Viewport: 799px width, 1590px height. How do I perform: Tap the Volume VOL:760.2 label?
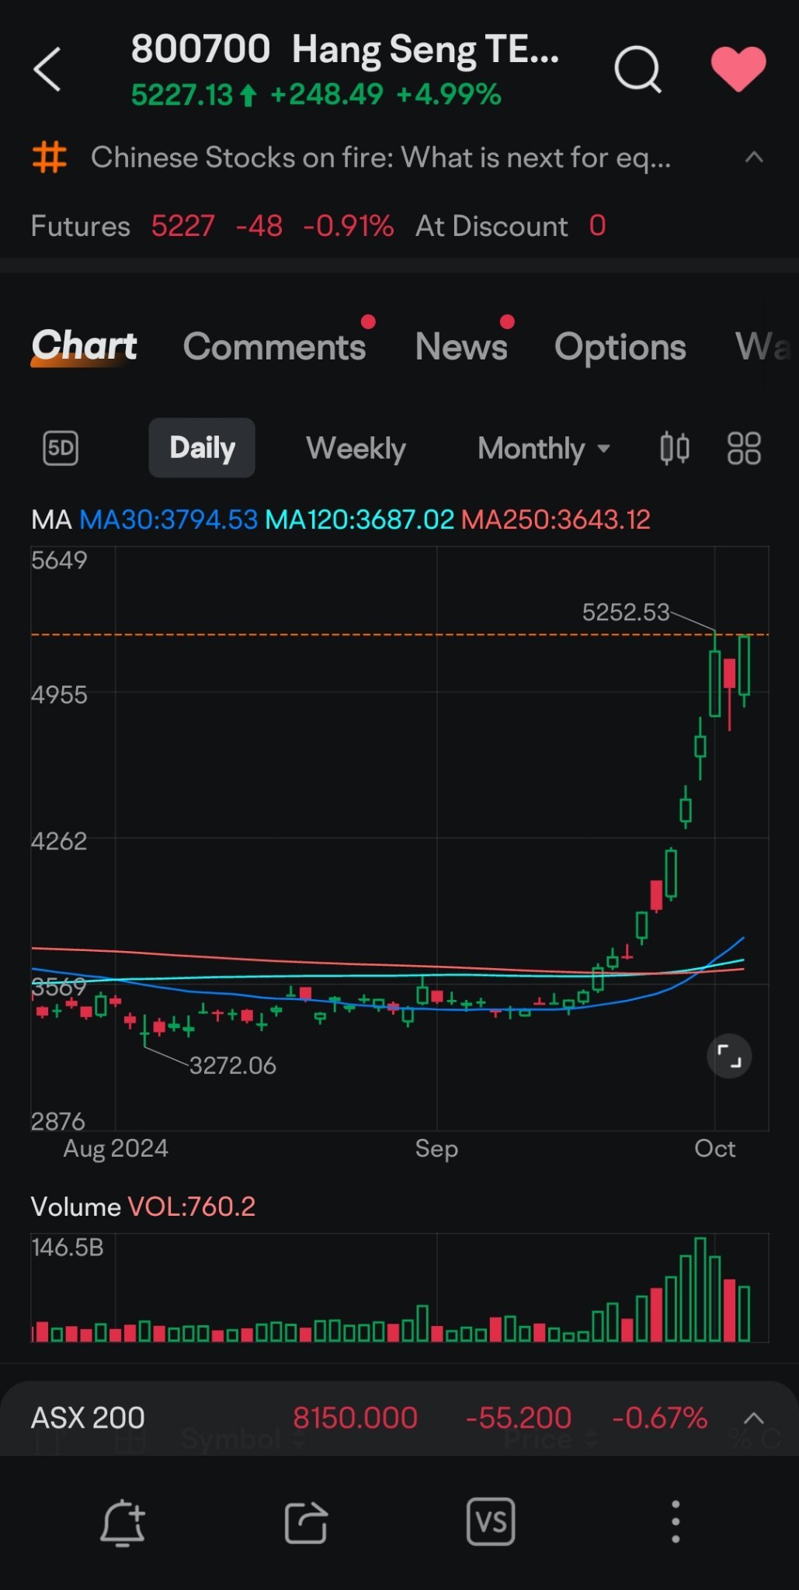(x=143, y=1206)
